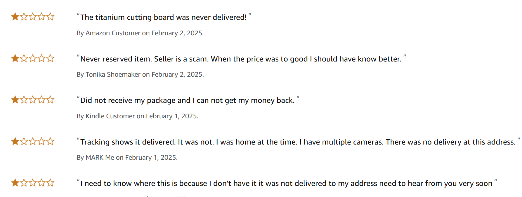Click the star rating of Kindle Customer's review
The image size is (522, 197).
pos(33,100)
